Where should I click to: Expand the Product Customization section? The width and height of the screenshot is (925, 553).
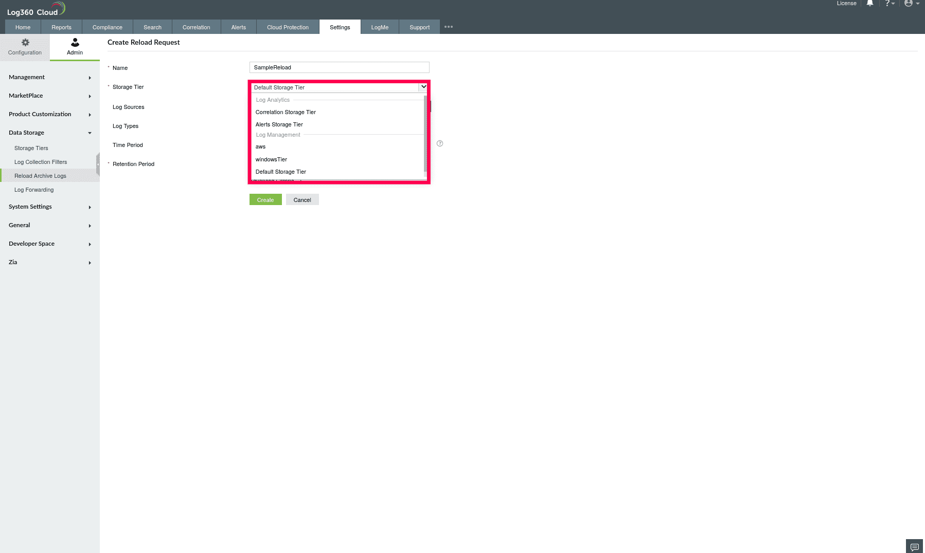click(x=50, y=114)
